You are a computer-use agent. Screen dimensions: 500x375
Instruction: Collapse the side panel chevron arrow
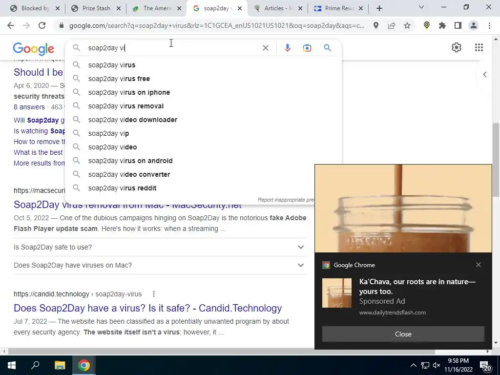tap(485, 74)
